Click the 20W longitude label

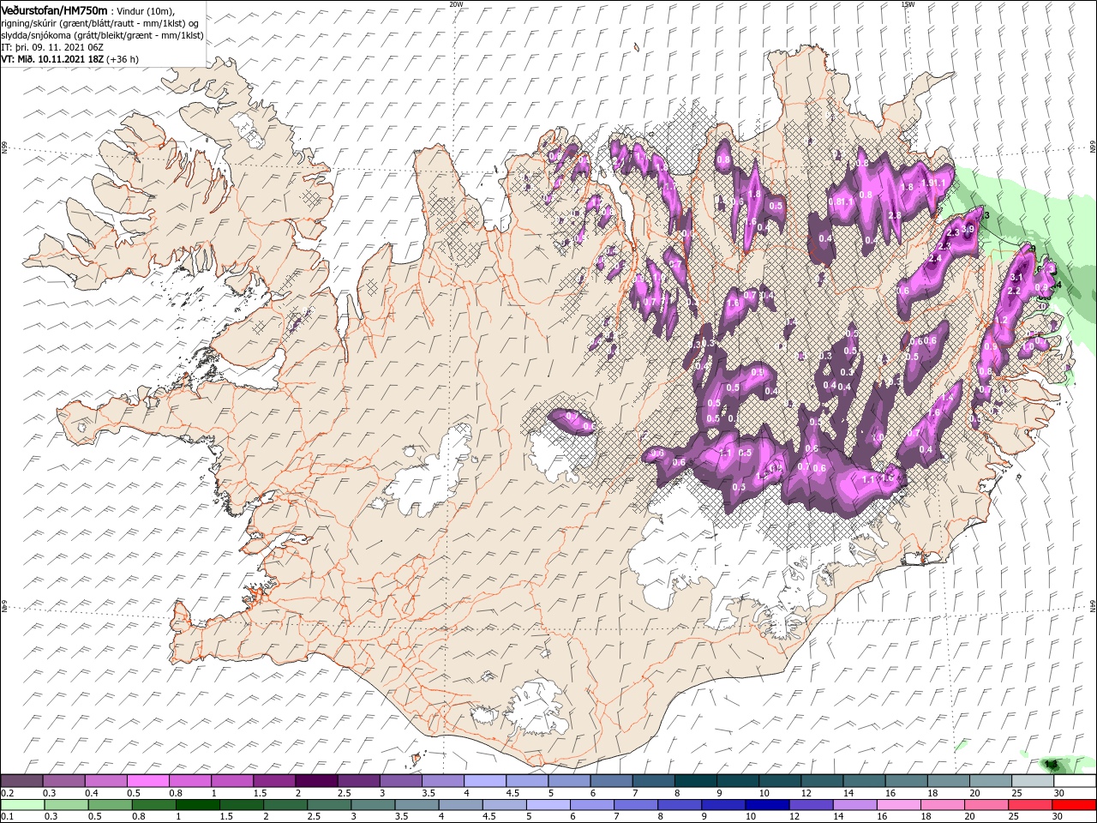[x=456, y=4]
